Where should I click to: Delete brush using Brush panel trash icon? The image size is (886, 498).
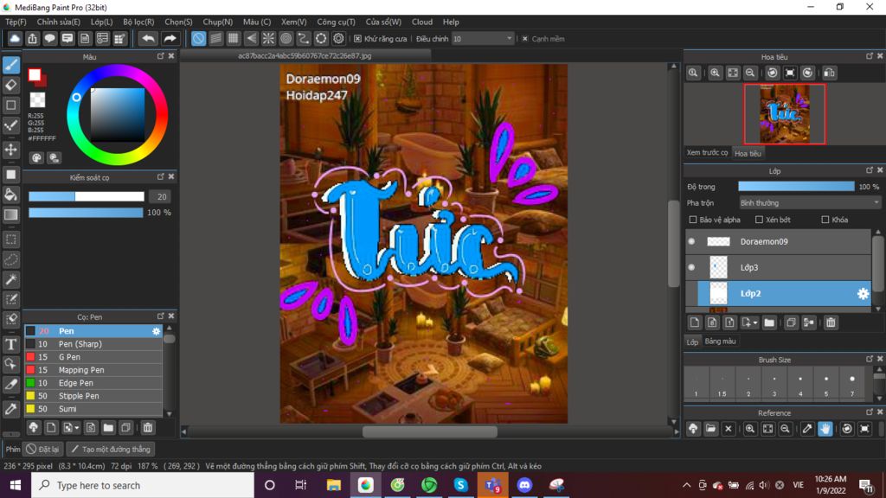[x=147, y=427]
